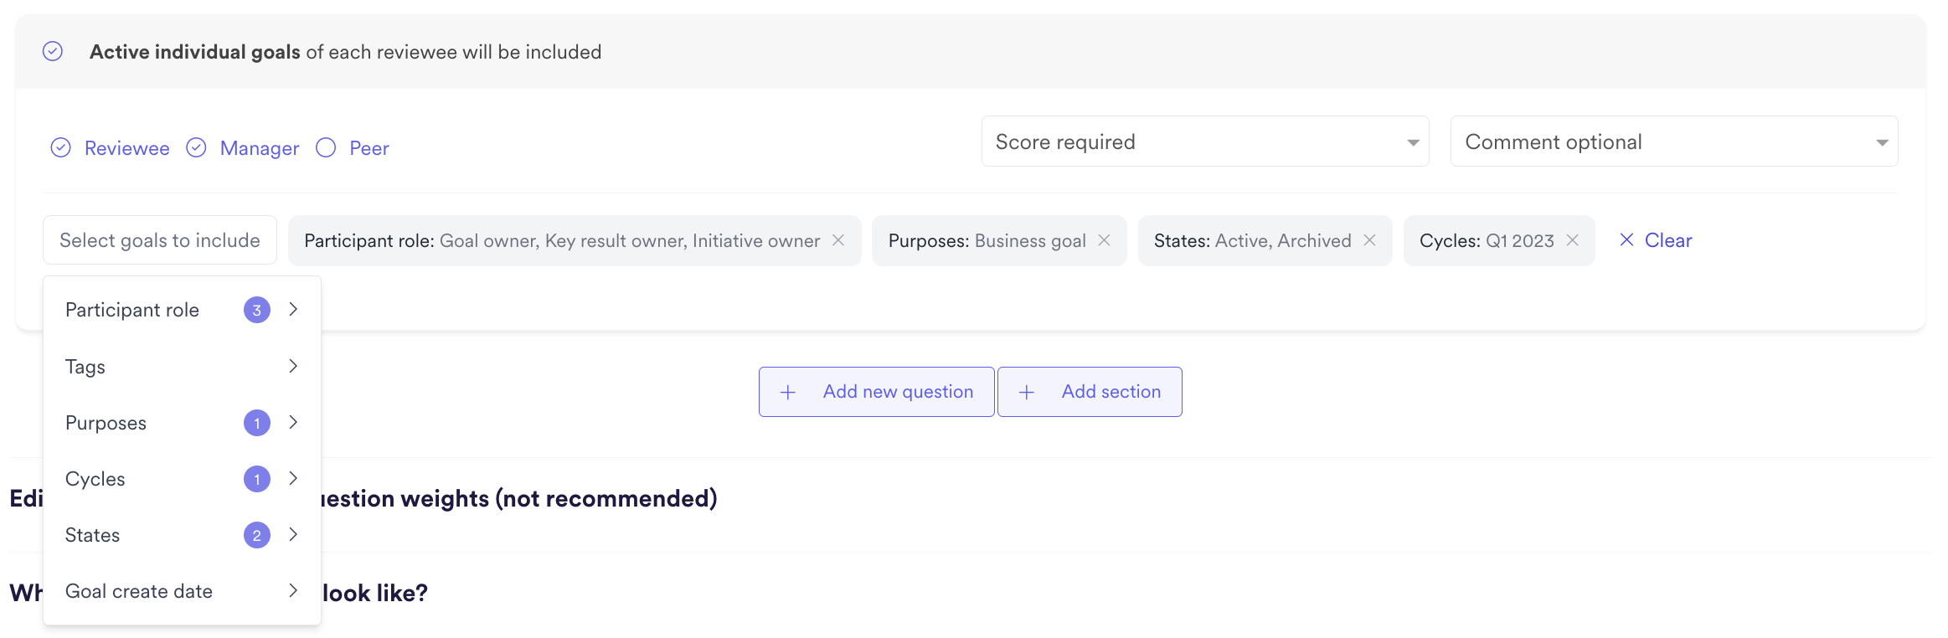
Task: Click the States: Active, Archived chip text
Action: (x=1252, y=241)
